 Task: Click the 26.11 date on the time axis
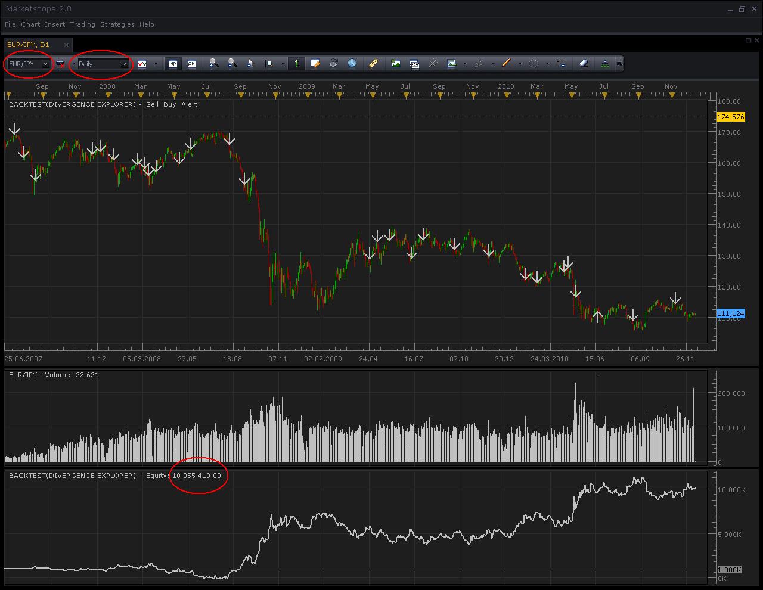click(686, 359)
